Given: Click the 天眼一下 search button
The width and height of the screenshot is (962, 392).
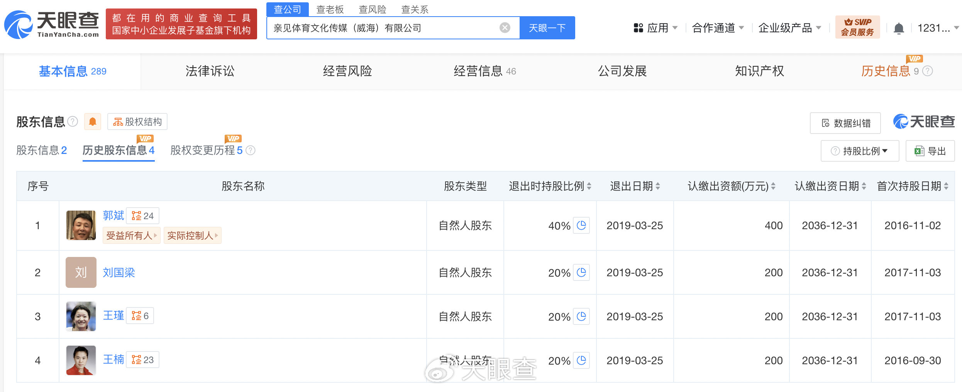Looking at the screenshot, I should click(x=547, y=28).
